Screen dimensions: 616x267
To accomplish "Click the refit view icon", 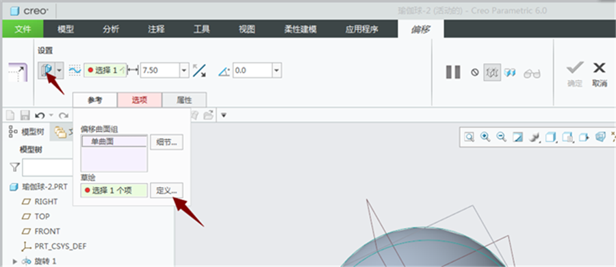I will tap(470, 137).
